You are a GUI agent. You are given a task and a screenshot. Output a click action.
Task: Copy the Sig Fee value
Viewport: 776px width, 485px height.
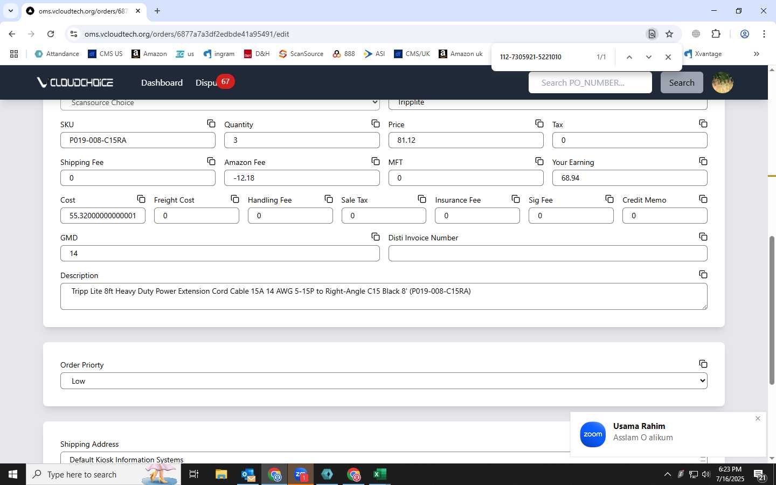[609, 199]
